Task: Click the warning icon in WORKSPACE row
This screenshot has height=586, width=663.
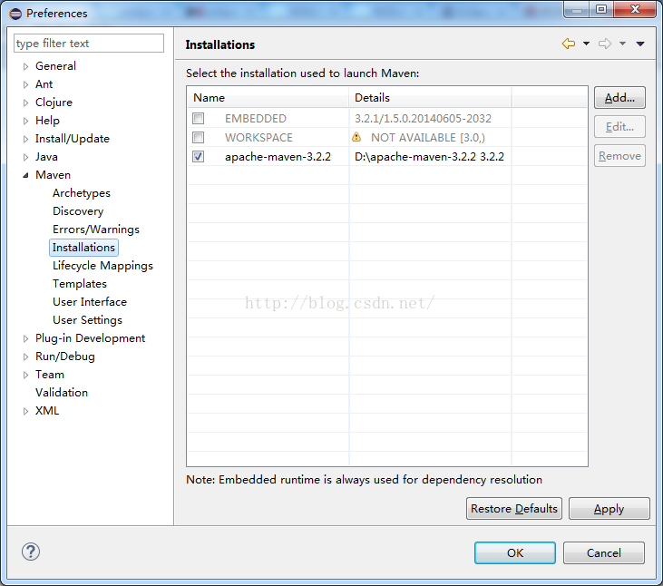Action: [x=356, y=137]
